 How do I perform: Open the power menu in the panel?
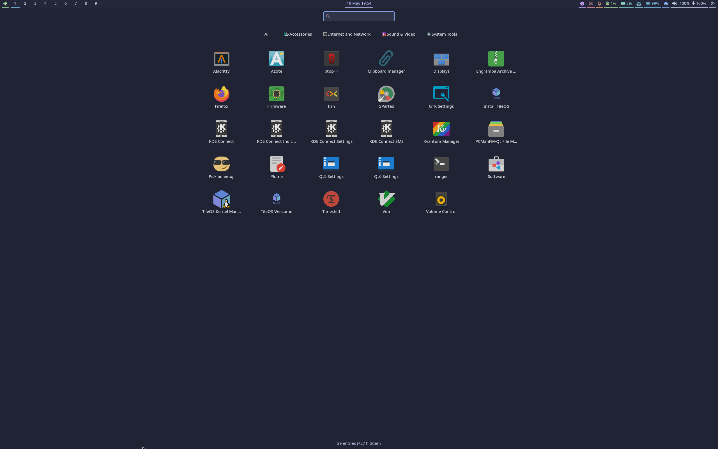point(712,4)
